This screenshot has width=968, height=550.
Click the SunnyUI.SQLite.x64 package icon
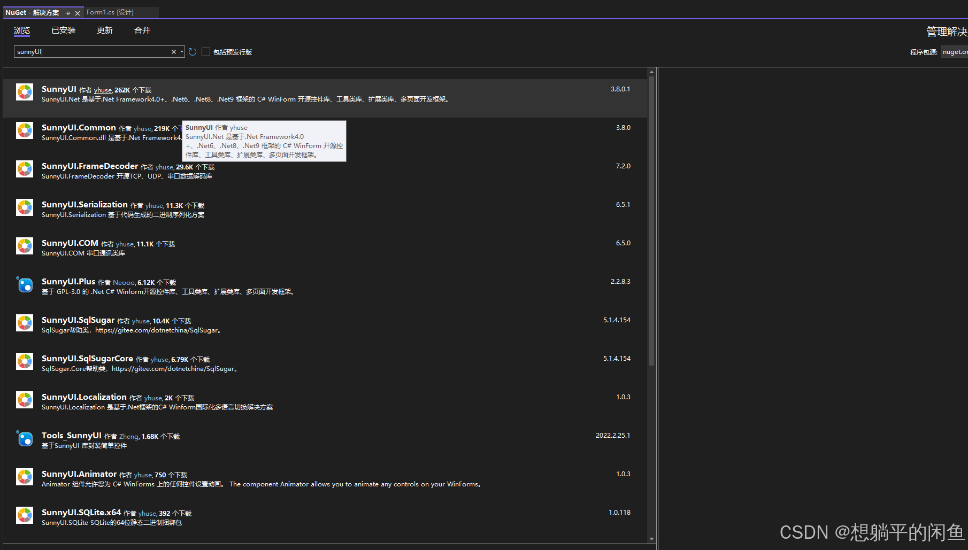25,515
